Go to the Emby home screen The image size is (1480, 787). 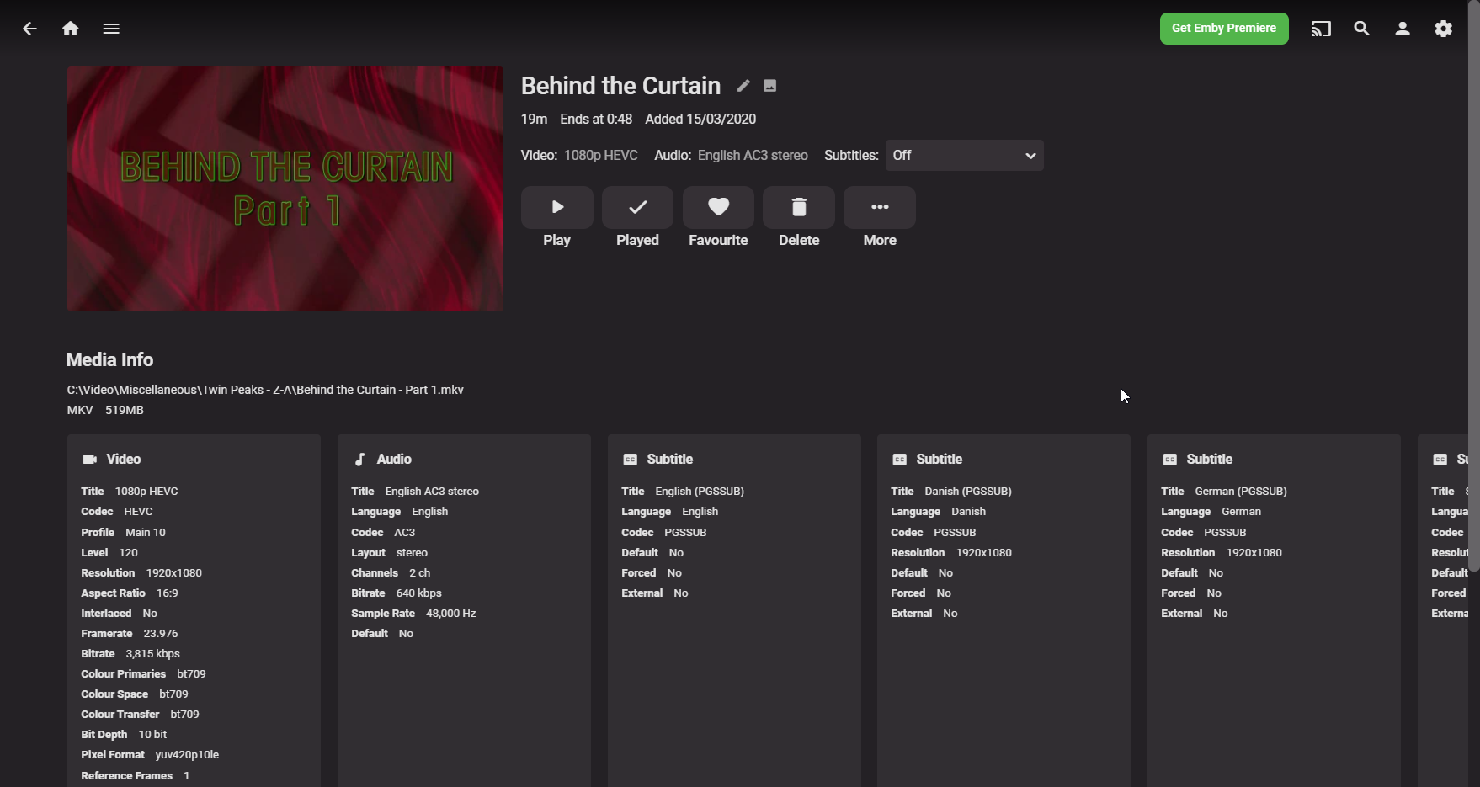click(71, 29)
